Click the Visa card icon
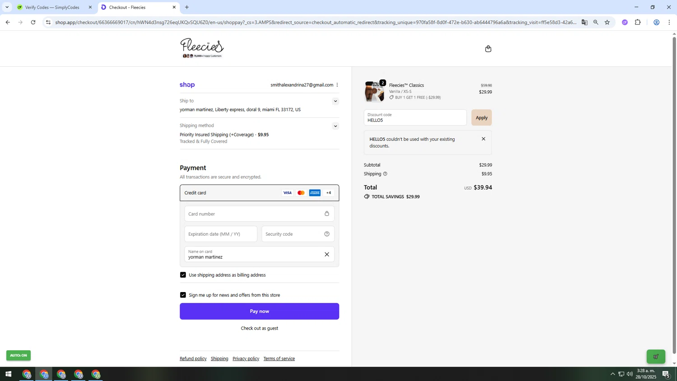The image size is (677, 381). (287, 193)
